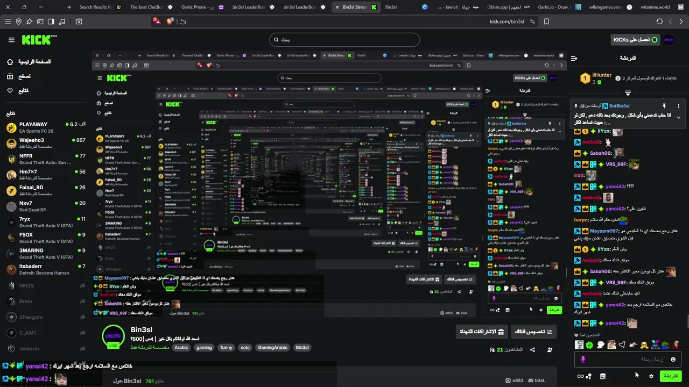Open the PLAYAWAY channel
The image size is (689, 387).
[45, 127]
